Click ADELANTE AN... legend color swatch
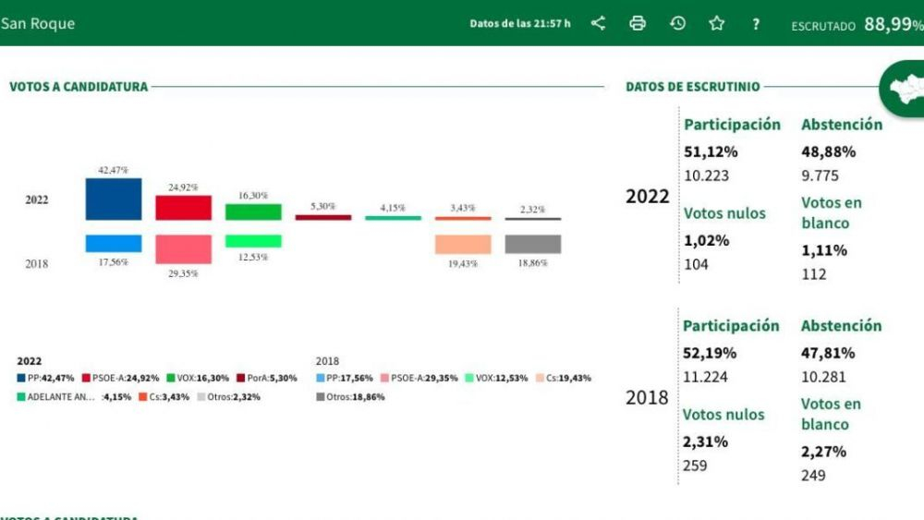 click(21, 397)
